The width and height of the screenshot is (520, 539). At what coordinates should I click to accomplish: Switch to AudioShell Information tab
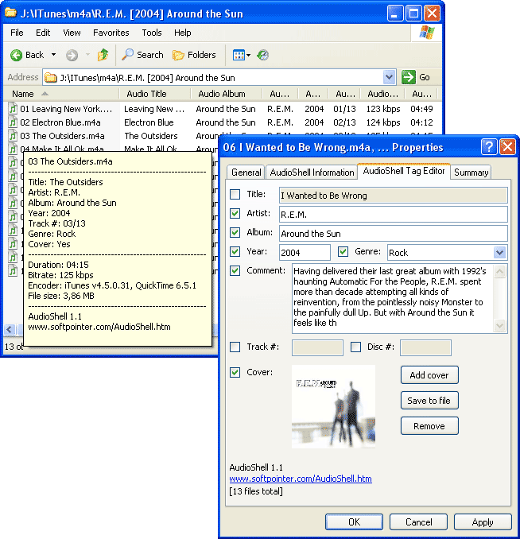click(x=312, y=173)
